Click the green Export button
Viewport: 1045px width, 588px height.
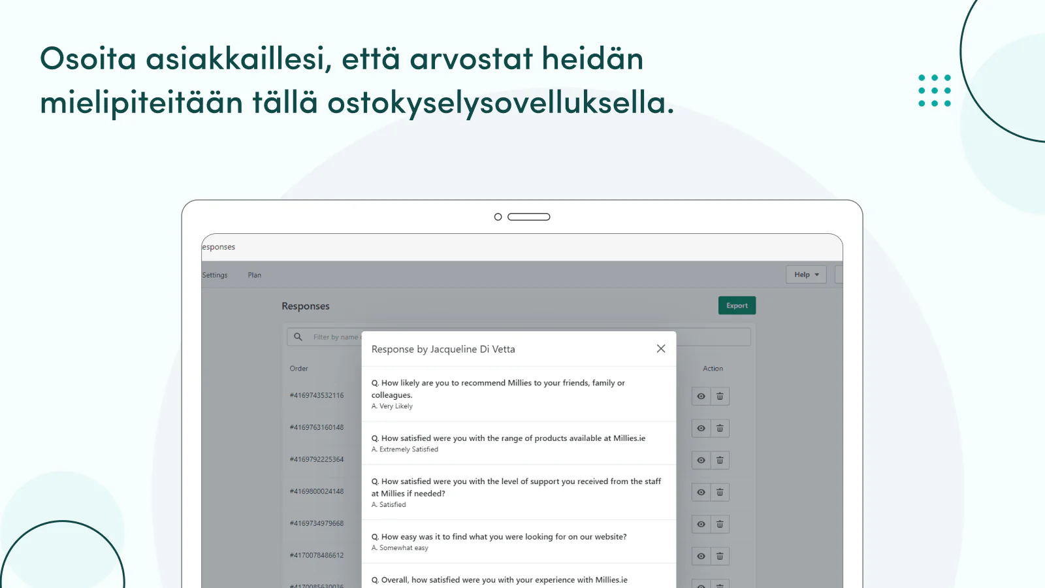tap(737, 306)
